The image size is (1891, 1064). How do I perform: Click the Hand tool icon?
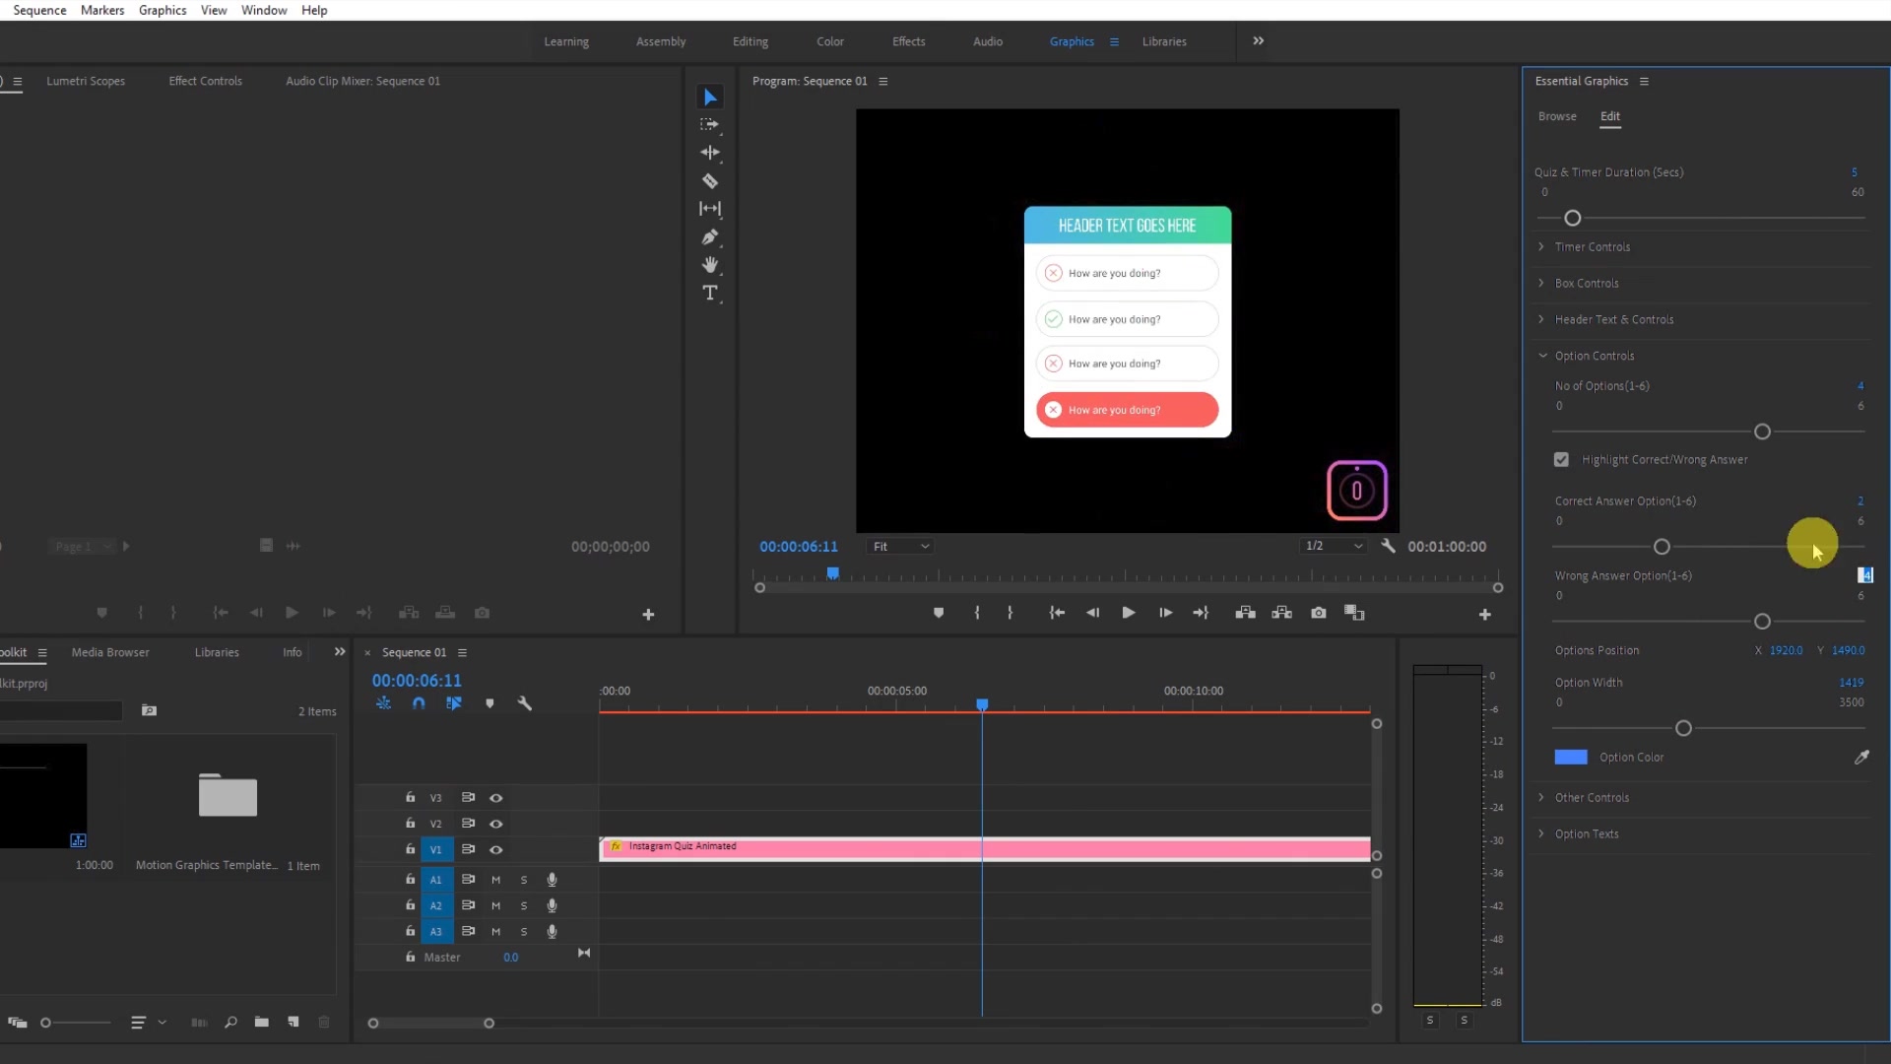pos(712,265)
